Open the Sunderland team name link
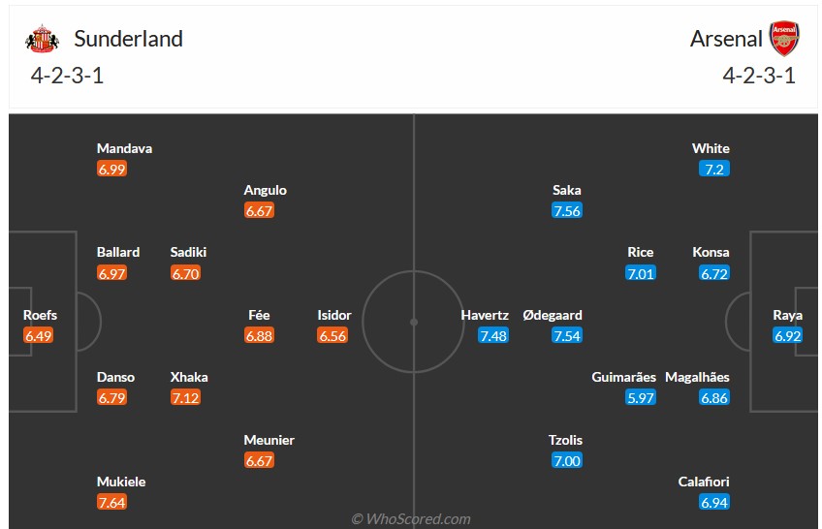 point(128,39)
